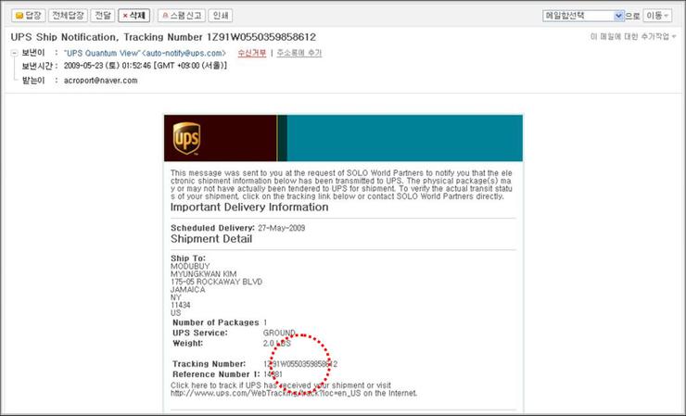This screenshot has width=686, height=416.
Task: Click the JAMAICA city line
Action: point(187,290)
